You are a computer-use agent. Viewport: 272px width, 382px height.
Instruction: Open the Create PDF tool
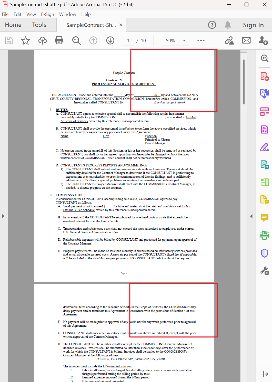(x=265, y=76)
